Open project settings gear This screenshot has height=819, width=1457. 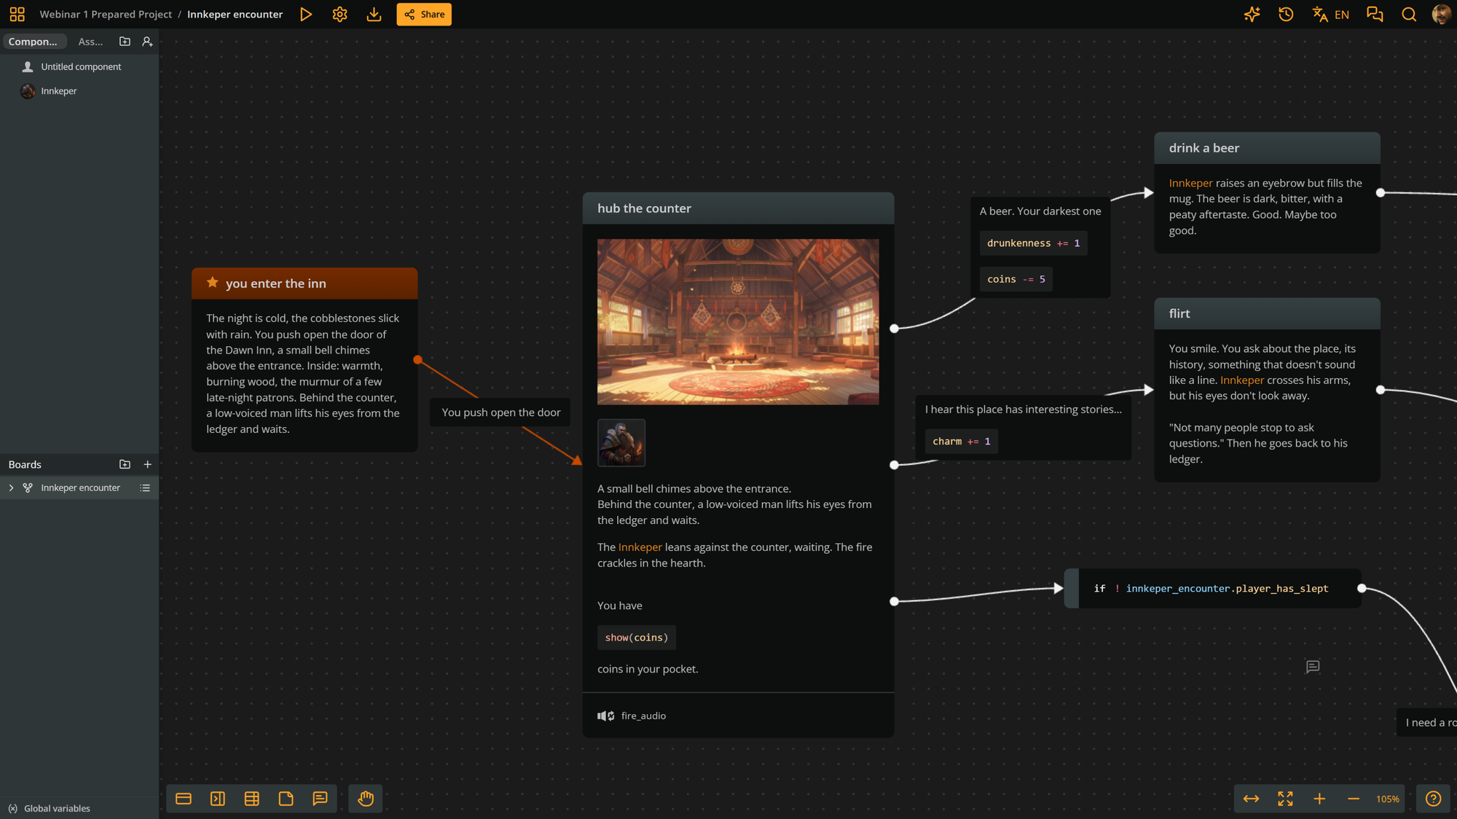click(x=339, y=15)
